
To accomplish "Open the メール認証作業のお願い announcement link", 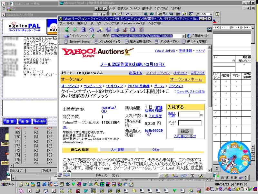I will (x=133, y=64).
